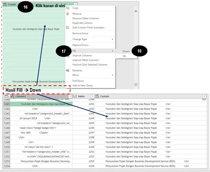This screenshot has height=172, width=210.
Task: Click the tr class cat-list-row1 cell
Action: (41, 147)
